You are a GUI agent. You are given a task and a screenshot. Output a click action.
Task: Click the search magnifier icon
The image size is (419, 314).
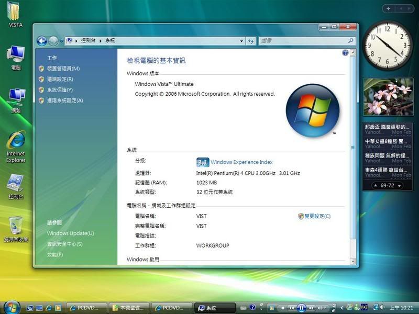[x=351, y=41]
